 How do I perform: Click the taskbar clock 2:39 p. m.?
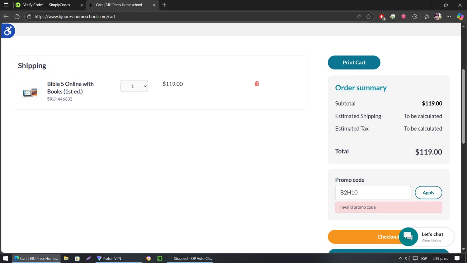(x=440, y=258)
